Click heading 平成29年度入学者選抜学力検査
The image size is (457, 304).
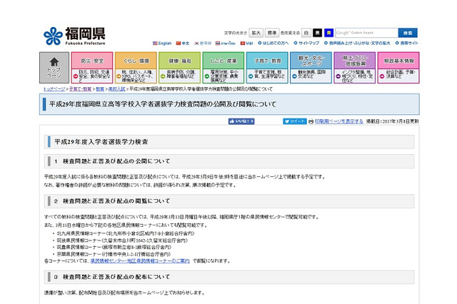pos(101,142)
